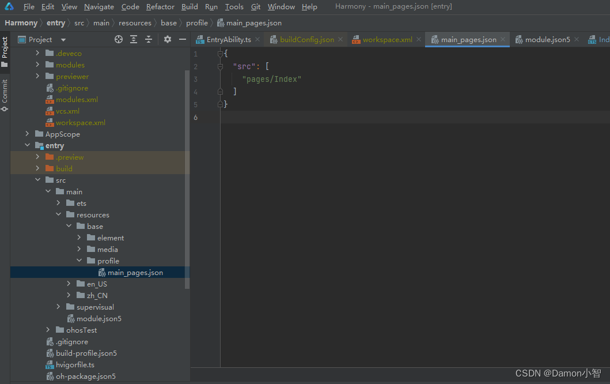Toggle the Project tool window sidebar button
Image resolution: width=610 pixels, height=384 pixels.
pyautogui.click(x=5, y=51)
